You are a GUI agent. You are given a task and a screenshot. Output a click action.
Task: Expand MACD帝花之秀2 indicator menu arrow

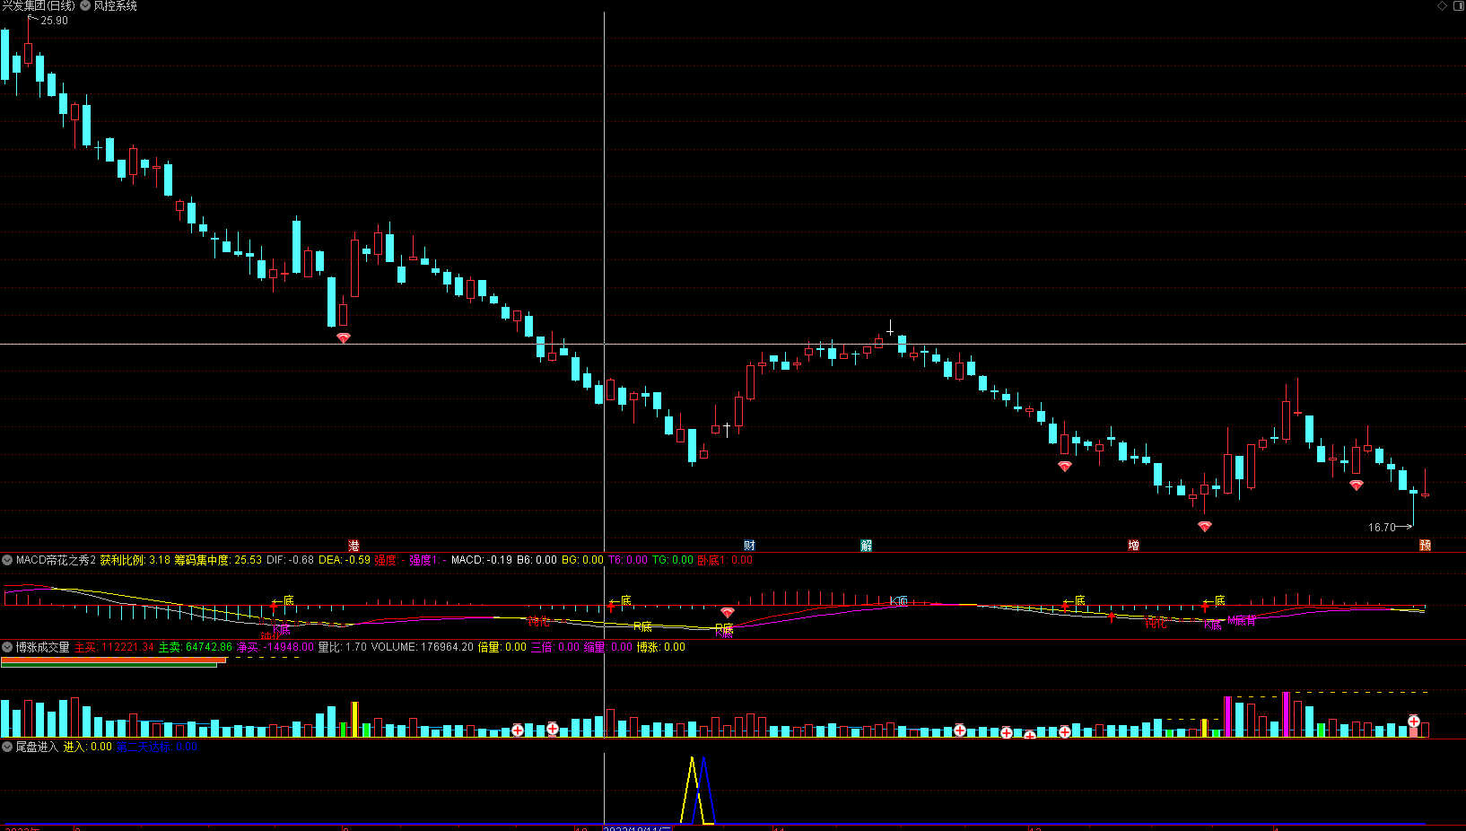pos(7,560)
